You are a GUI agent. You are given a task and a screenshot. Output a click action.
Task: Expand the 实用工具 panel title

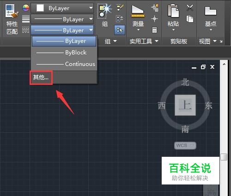pos(144,41)
